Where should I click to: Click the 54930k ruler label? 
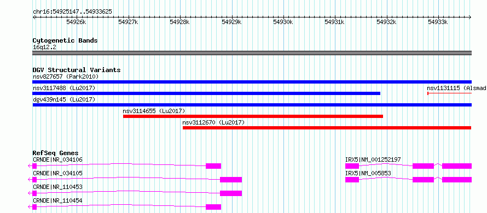(283, 22)
